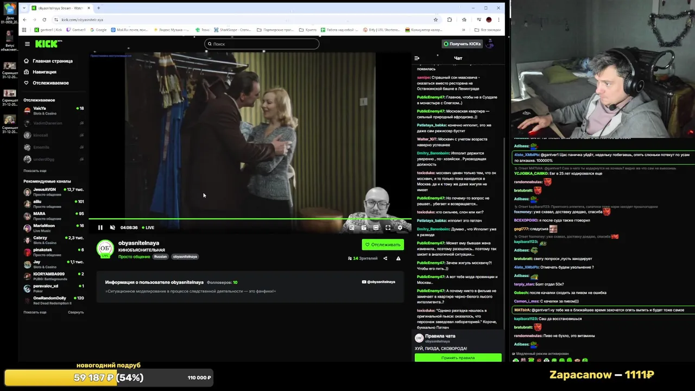
Task: Pause the Kick stream video
Action: tap(100, 228)
